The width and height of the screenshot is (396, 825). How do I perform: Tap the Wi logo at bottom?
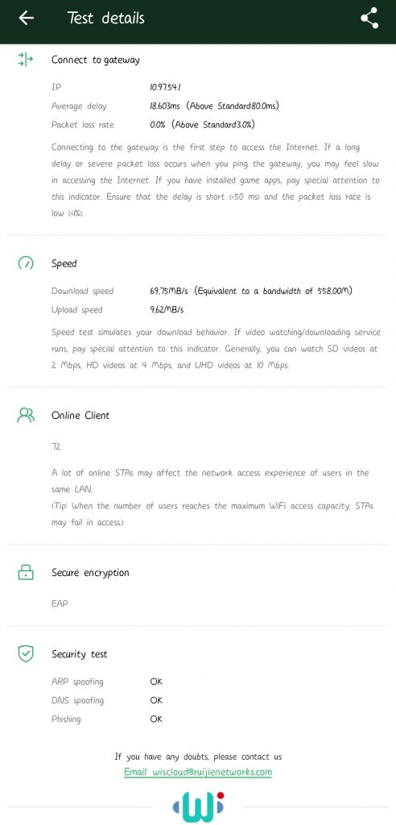pyautogui.click(x=198, y=807)
